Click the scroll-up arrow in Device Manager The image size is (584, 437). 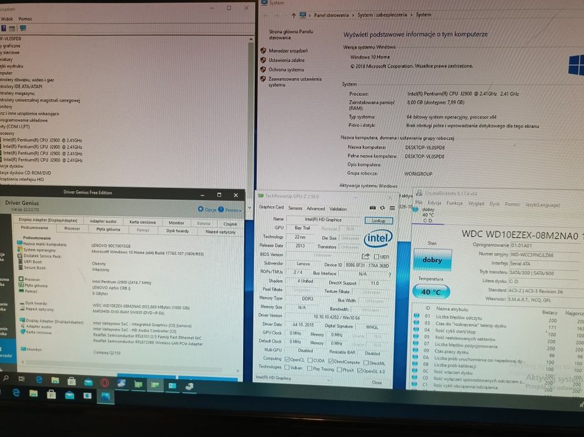(x=251, y=39)
